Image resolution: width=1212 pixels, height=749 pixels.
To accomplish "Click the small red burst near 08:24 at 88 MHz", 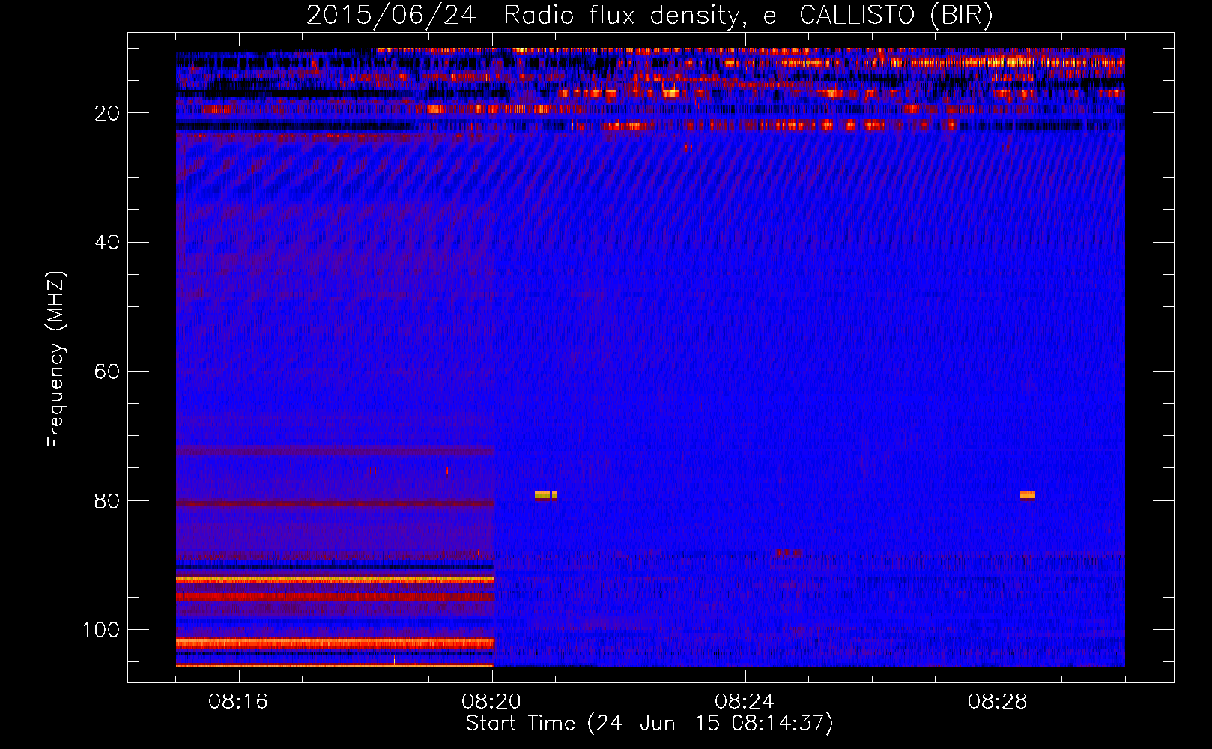I will (x=788, y=553).
